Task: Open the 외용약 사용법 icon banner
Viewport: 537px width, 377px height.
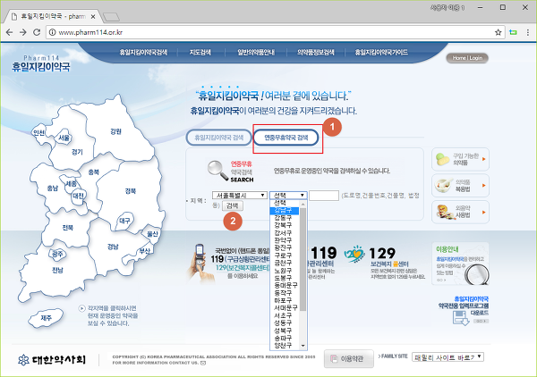Action: point(460,212)
